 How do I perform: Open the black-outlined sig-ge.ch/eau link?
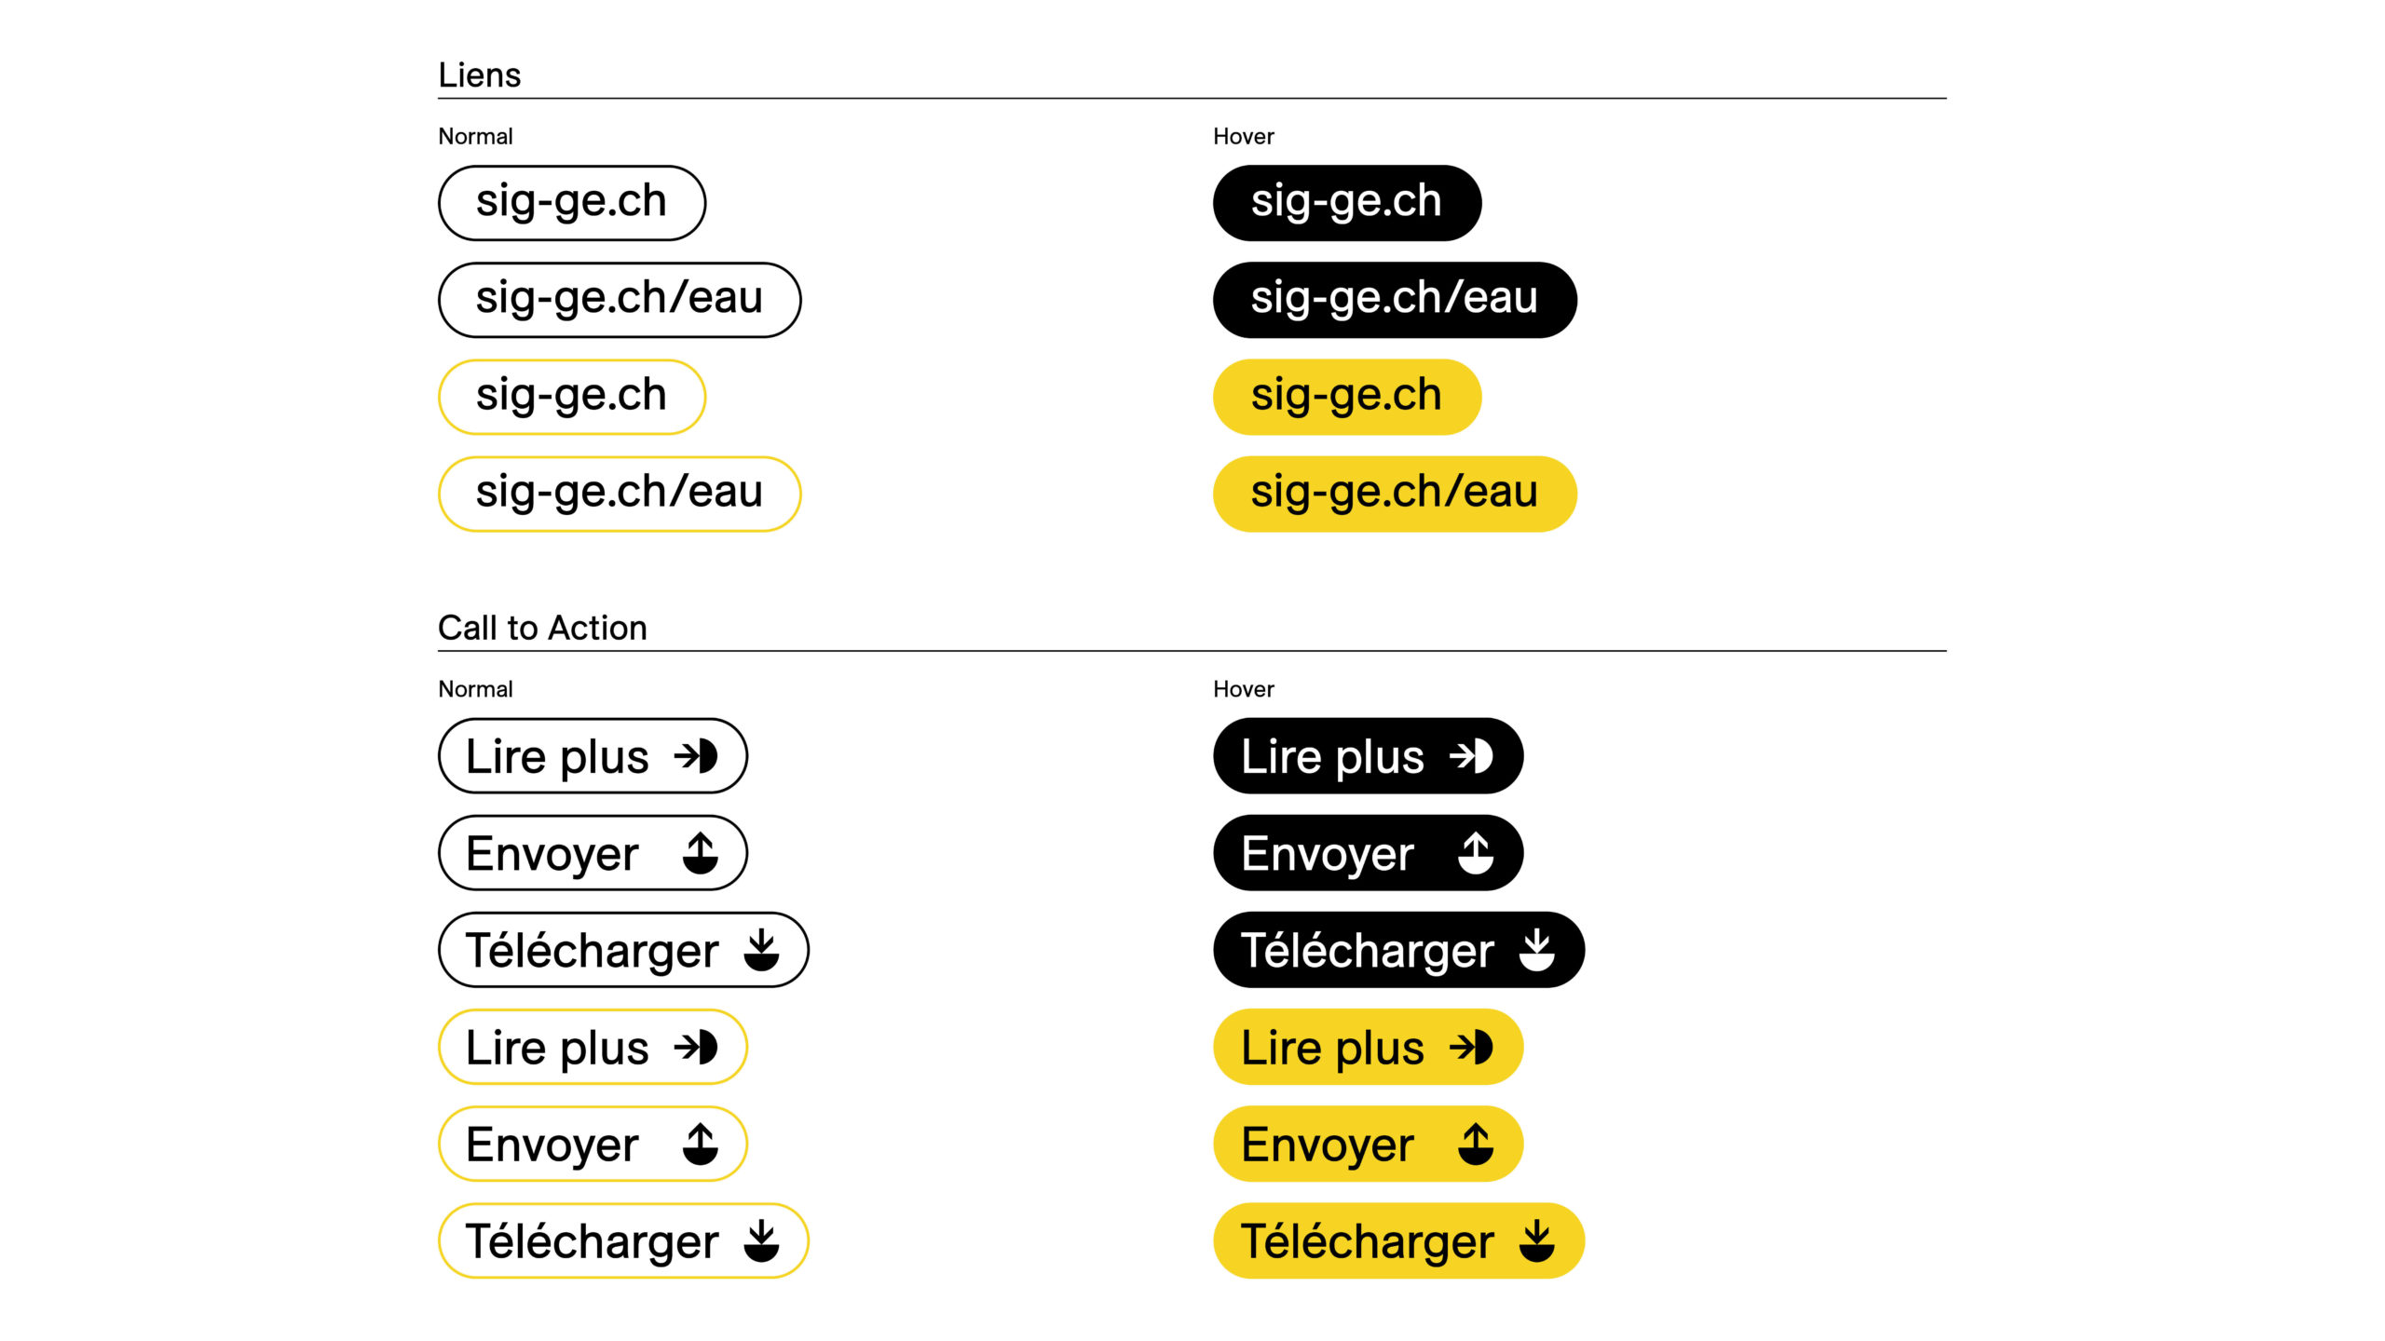pos(620,299)
